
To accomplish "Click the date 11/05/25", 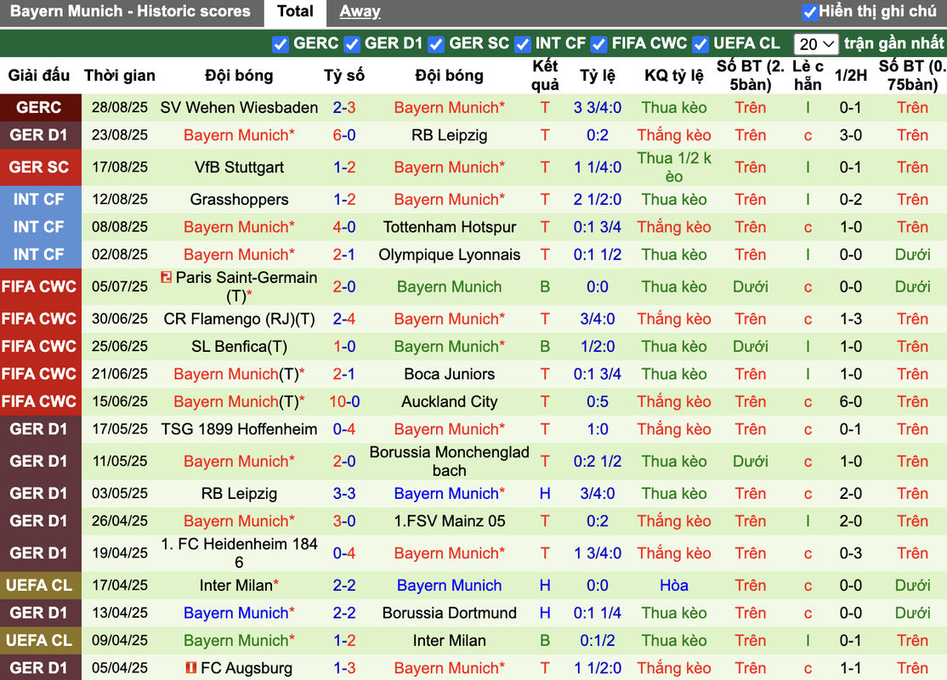I will [x=120, y=462].
